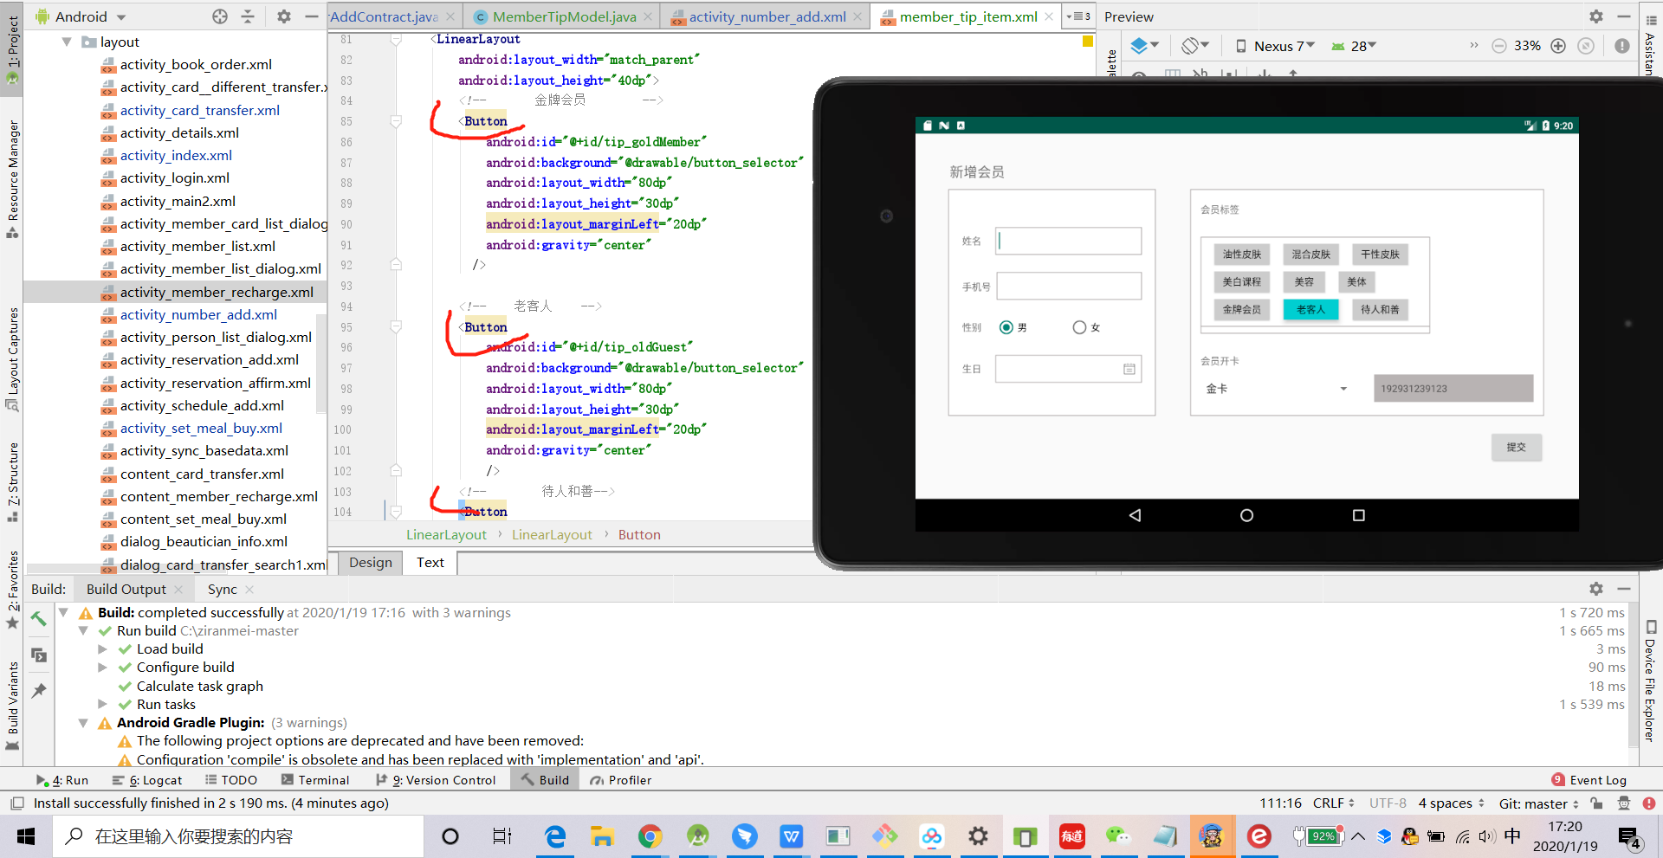Viewport: 1663px width, 858px height.
Task: Toggle the build view icon below the hammer
Action: [x=39, y=655]
